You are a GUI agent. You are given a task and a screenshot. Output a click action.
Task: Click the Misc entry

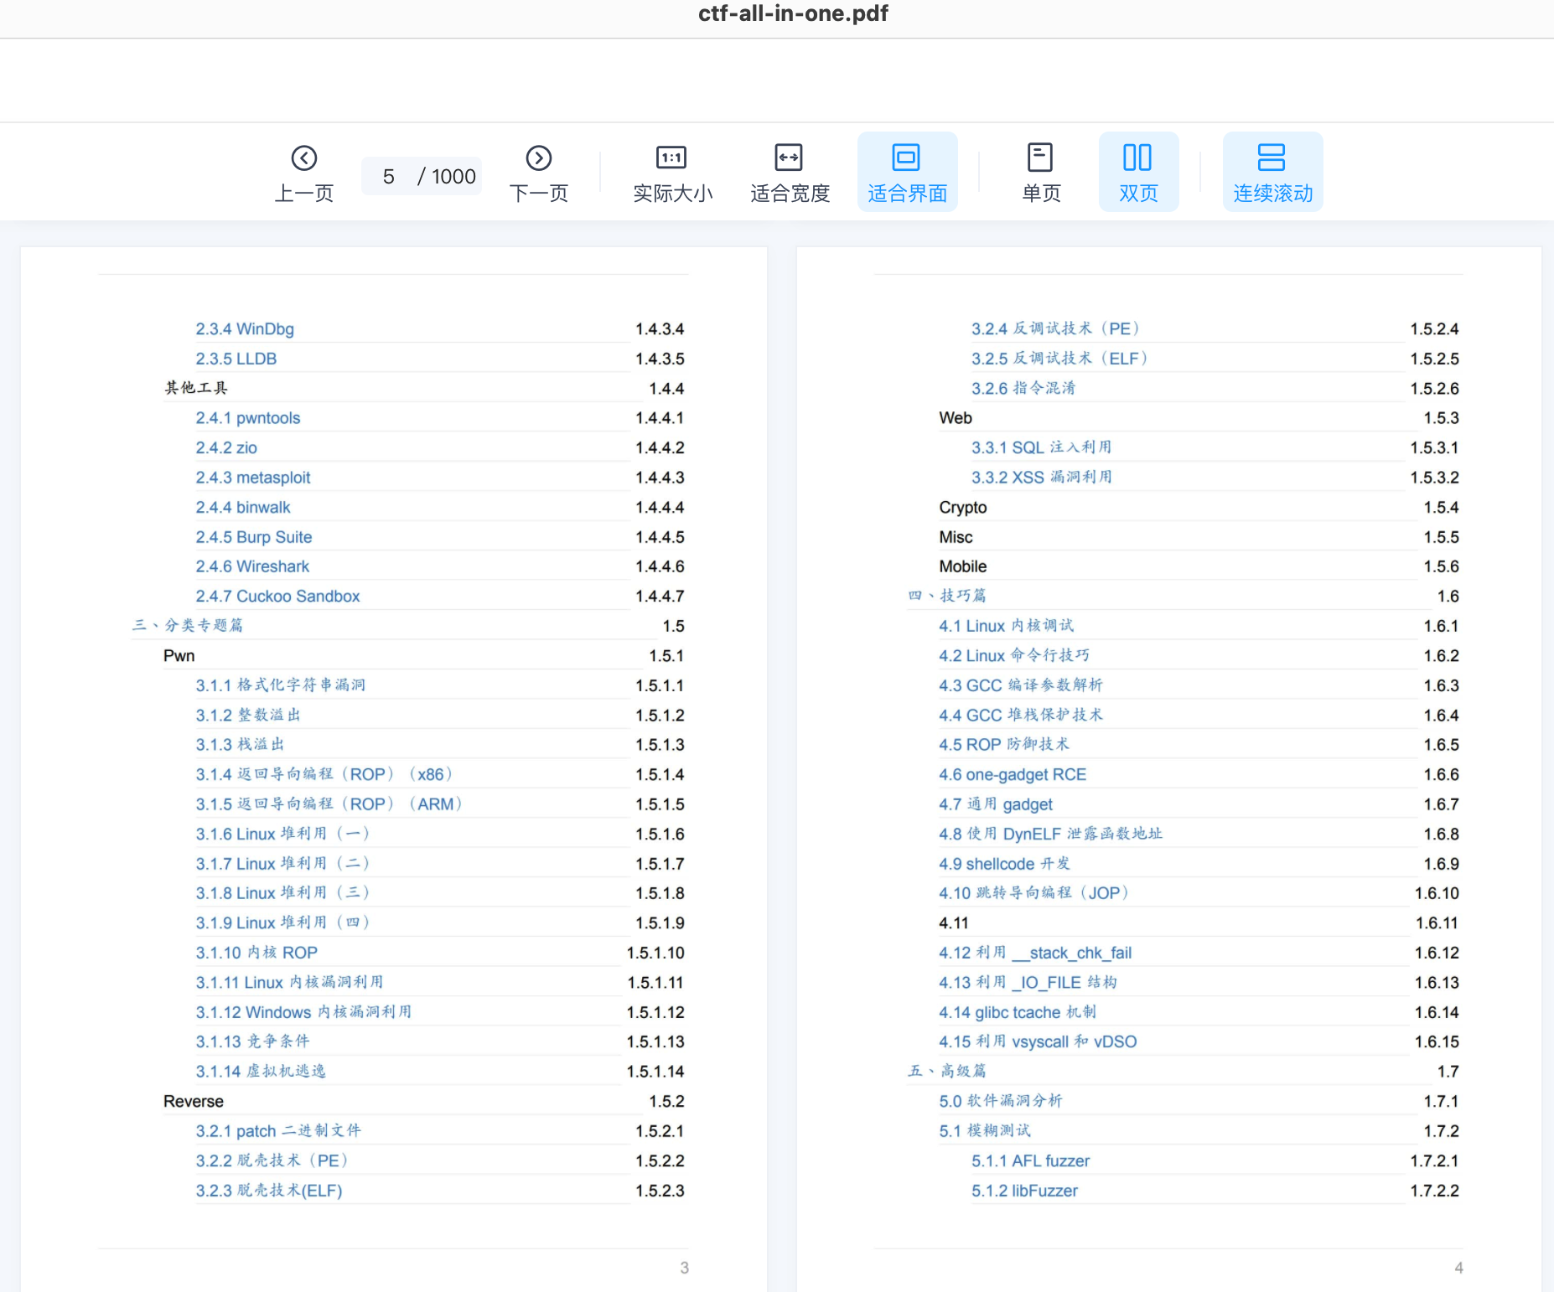pyautogui.click(x=956, y=537)
